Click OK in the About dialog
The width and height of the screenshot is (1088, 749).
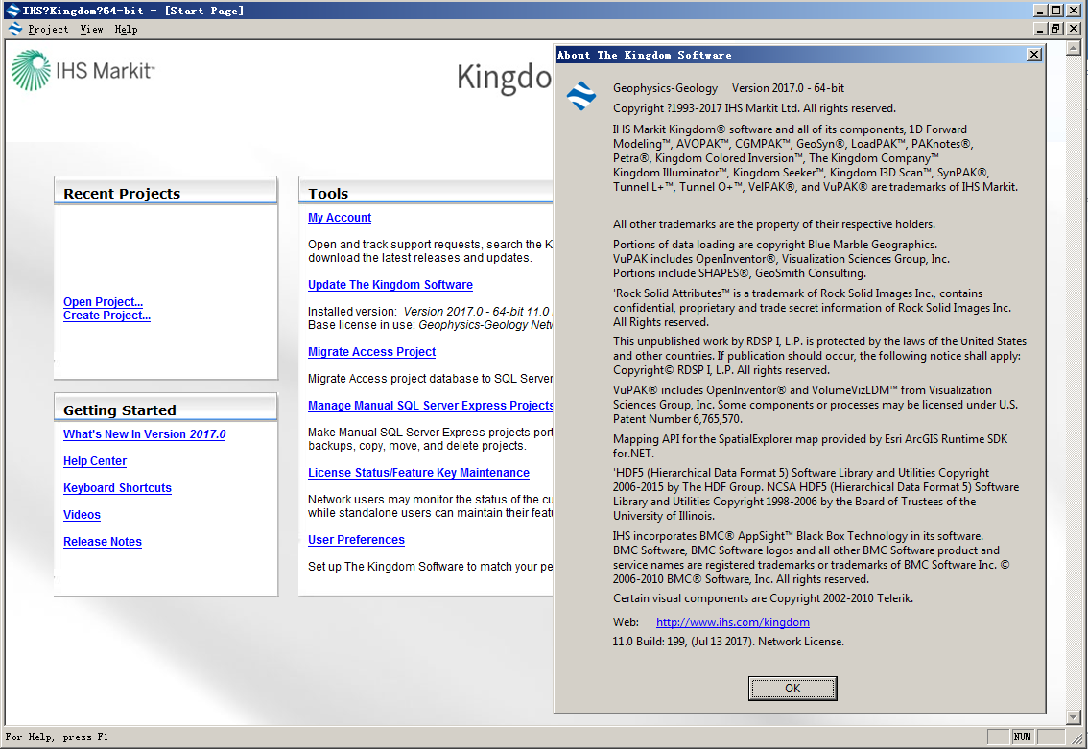click(x=792, y=688)
